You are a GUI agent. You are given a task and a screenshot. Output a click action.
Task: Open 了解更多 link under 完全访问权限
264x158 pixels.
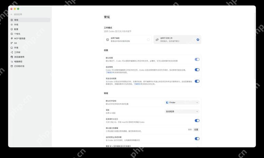point(137,84)
